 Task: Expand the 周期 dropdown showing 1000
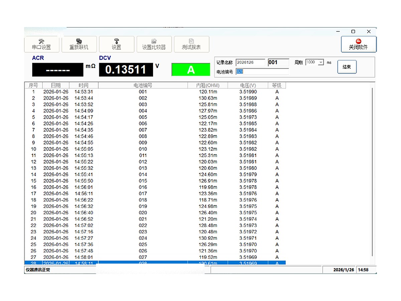[x=321, y=62]
